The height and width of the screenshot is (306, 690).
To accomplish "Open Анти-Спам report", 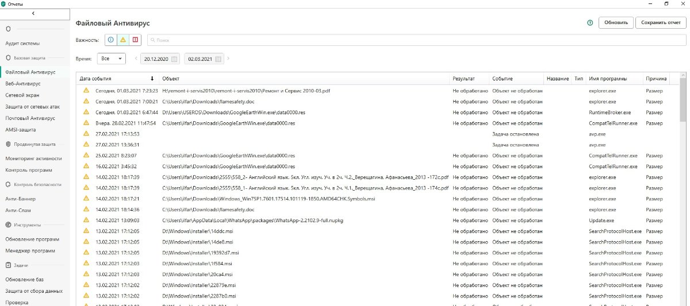I will (18, 210).
